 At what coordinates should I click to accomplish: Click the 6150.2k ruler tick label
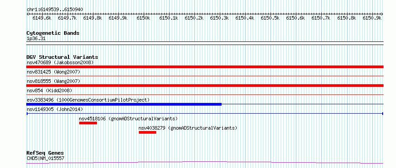(194, 18)
